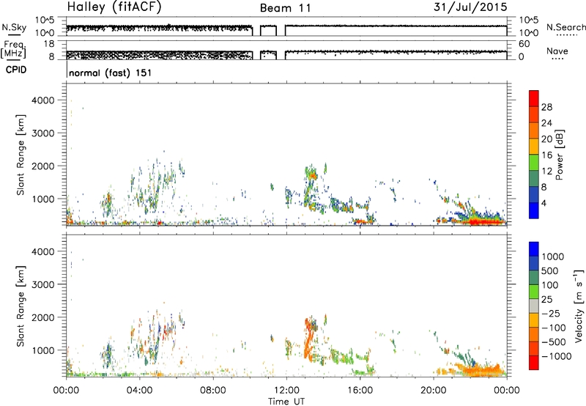Image resolution: width=586 pixels, height=406 pixels.
Task: Select the '16:00' time tick label
Action: point(360,391)
